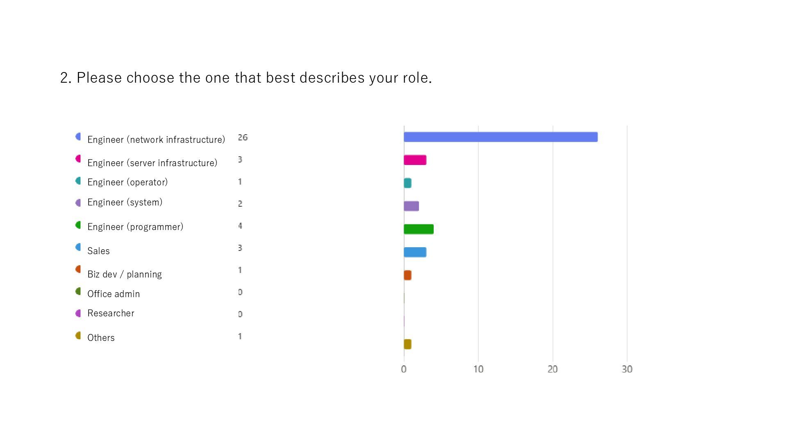This screenshot has width=787, height=442.
Task: Click the orange Biz dev / planning marker
Action: [x=78, y=269]
